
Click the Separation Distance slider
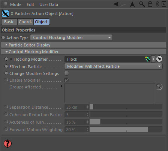tap(126, 107)
